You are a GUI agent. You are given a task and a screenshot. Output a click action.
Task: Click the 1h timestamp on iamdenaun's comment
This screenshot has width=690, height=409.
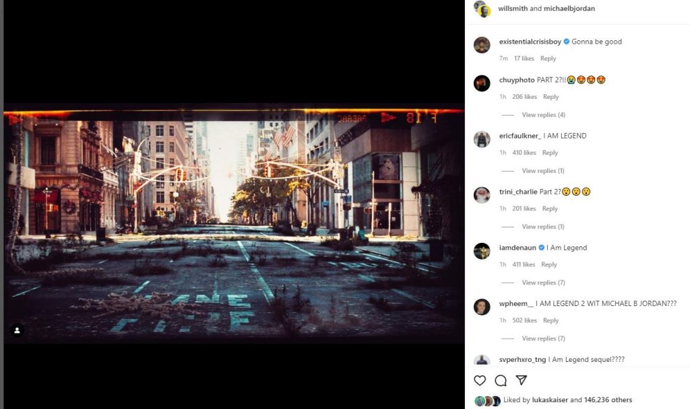coord(503,264)
